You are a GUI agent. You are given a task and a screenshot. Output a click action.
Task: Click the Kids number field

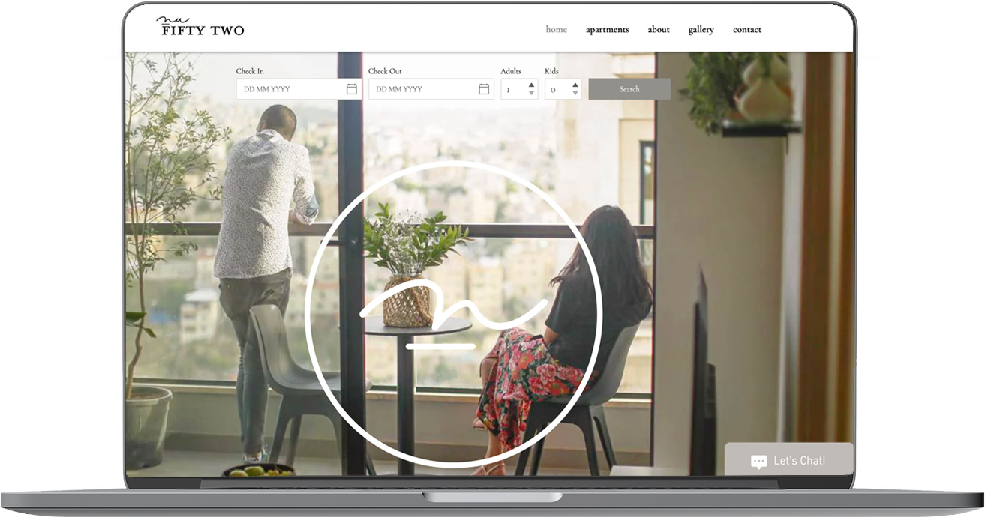(x=563, y=89)
